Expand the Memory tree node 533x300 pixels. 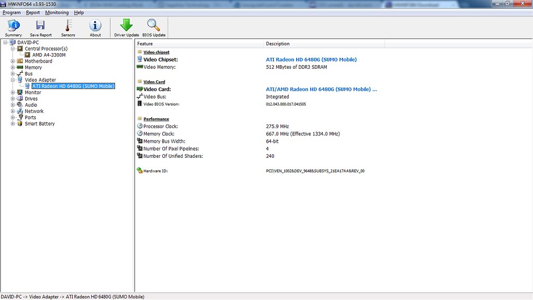click(13, 67)
